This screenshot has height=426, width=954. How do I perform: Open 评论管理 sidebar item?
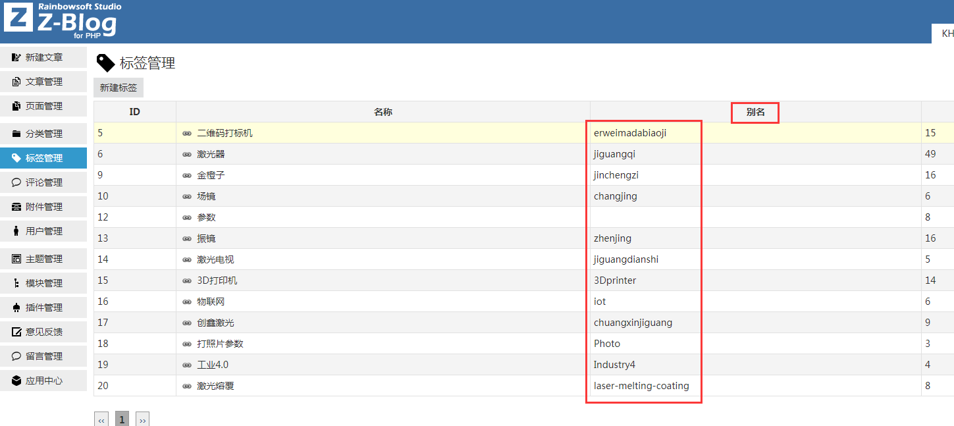(x=43, y=182)
